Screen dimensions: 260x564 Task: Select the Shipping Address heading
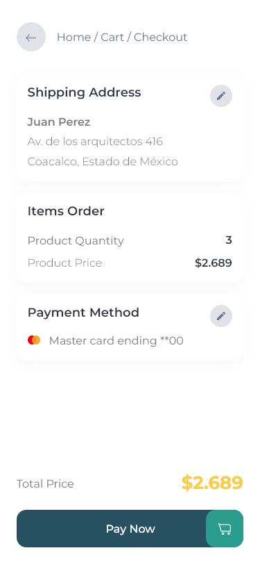point(84,92)
